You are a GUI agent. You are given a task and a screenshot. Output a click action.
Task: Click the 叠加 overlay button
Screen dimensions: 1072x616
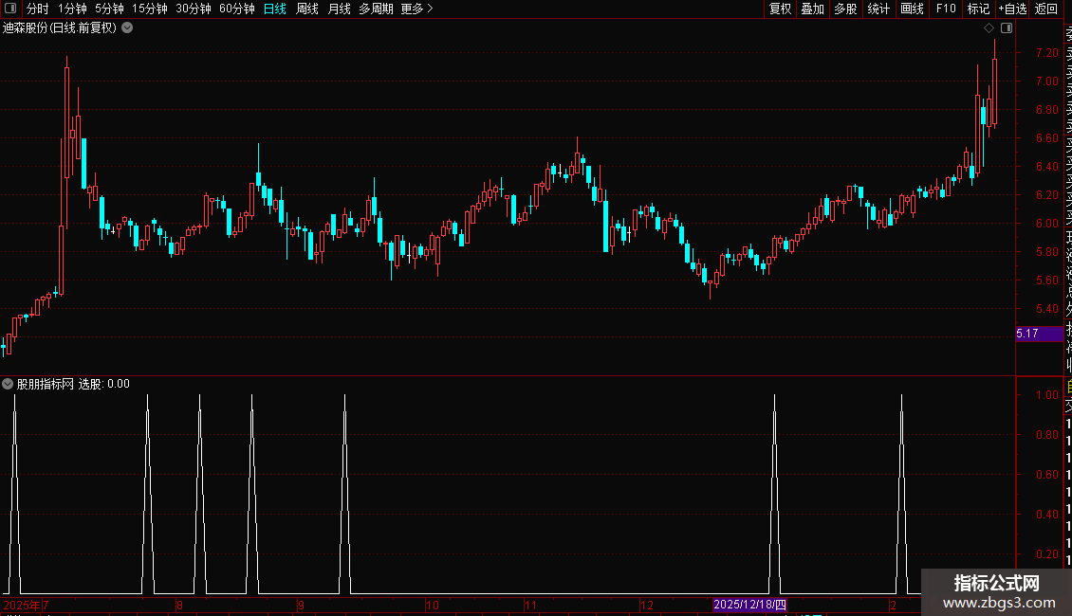813,9
